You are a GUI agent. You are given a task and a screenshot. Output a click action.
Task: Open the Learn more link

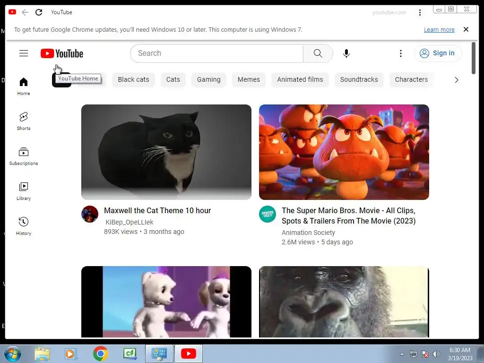(439, 30)
